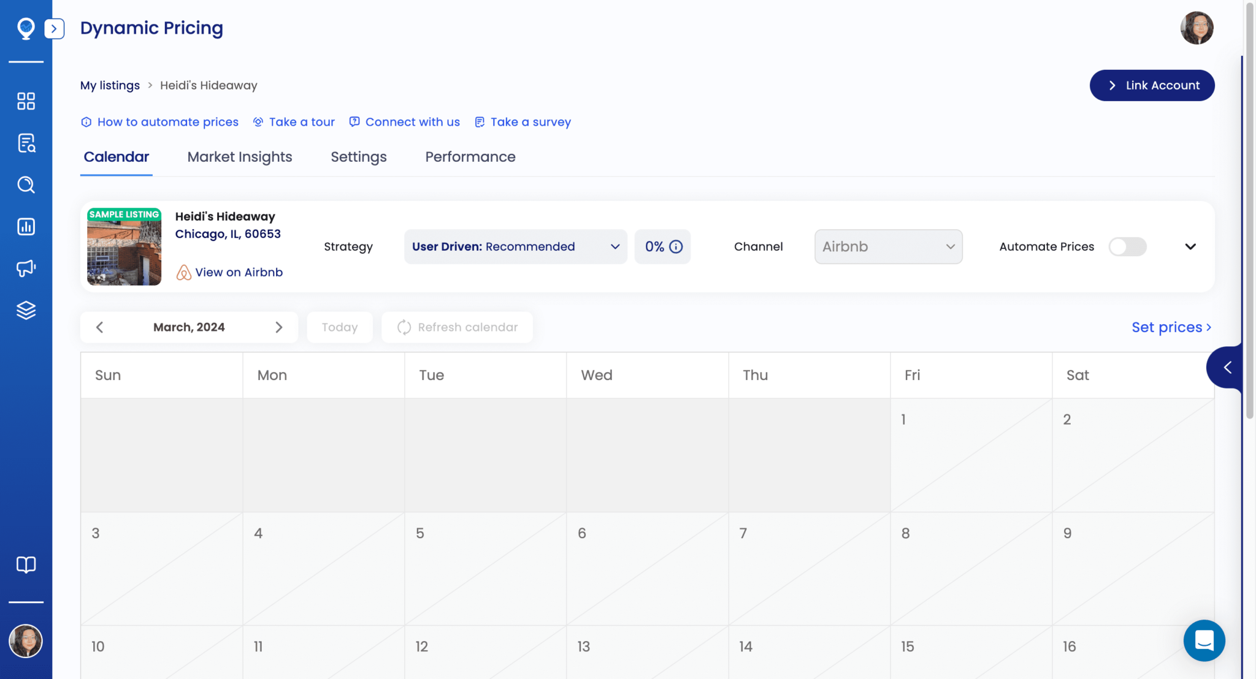This screenshot has width=1256, height=679.
Task: Click the 0% price adjustment control
Action: pos(662,246)
